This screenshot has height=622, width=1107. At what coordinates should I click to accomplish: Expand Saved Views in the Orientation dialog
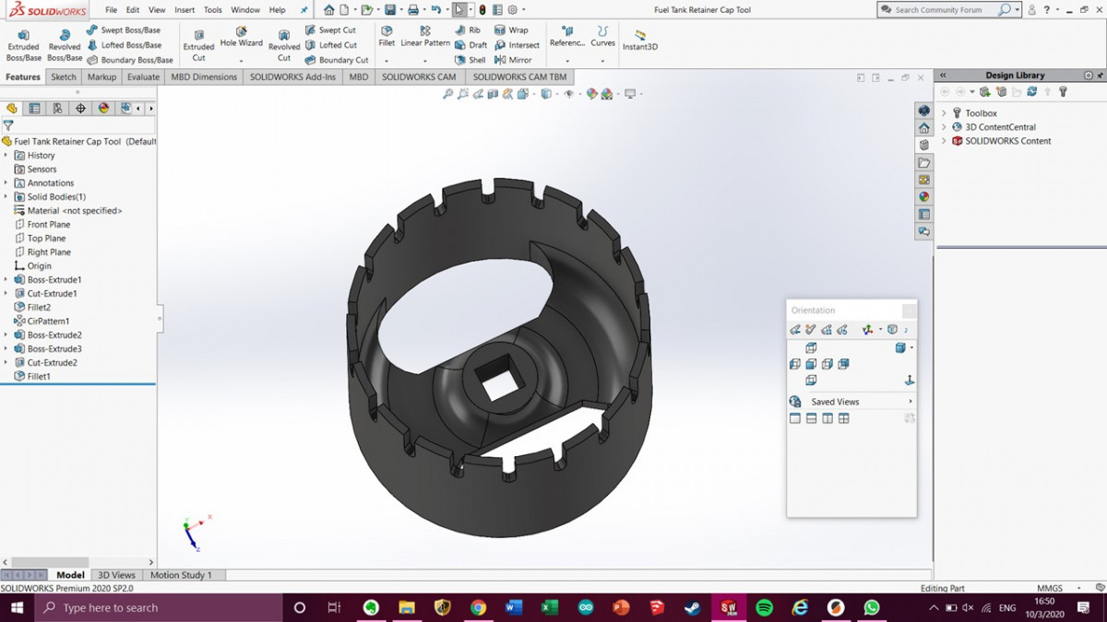click(x=909, y=401)
